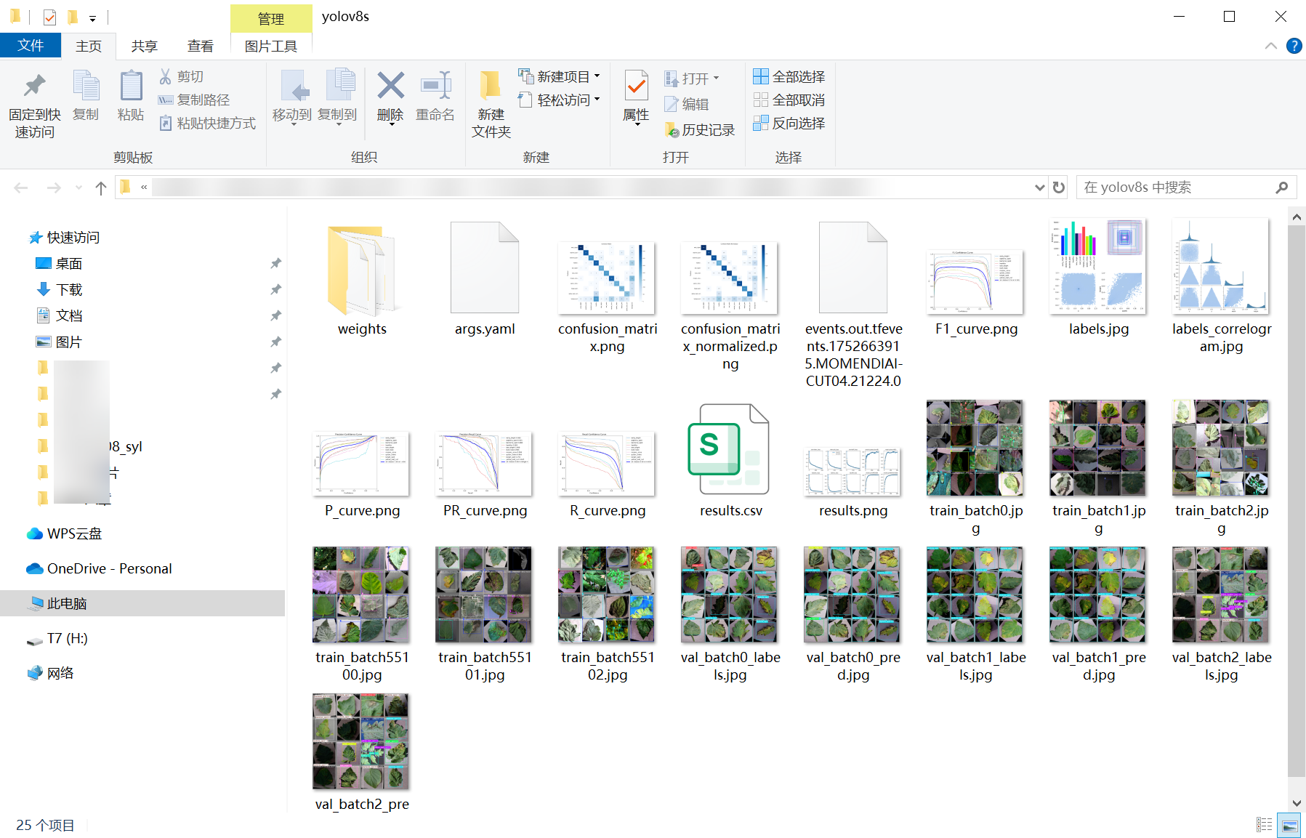Expand the Open command dropdown
The image size is (1306, 838).
pos(717,78)
